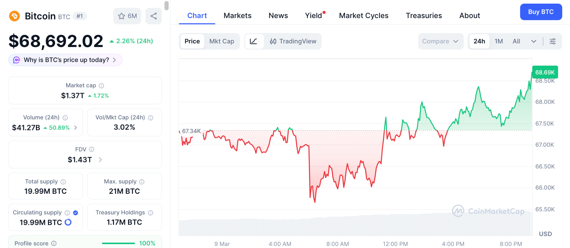Click the Buy BTC button
570x248 pixels.
(x=541, y=12)
